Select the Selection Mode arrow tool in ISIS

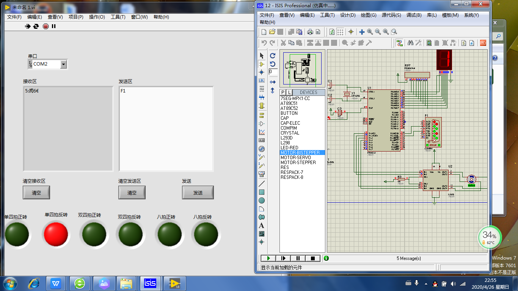click(262, 56)
